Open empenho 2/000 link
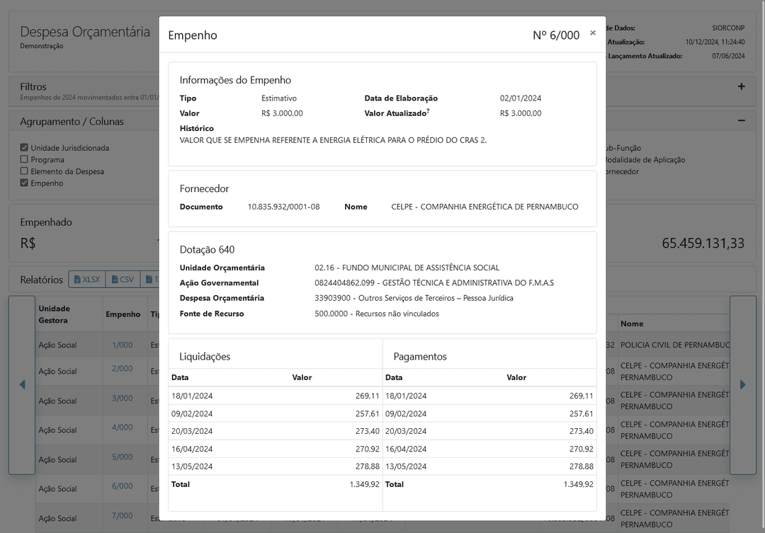This screenshot has height=533, width=765. pos(122,368)
